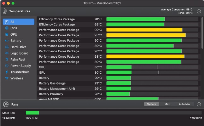Image resolution: width=204 pixels, height=126 pixels.
Task: Click the partially visible Apple M1 SOC row
Action: 119,98
